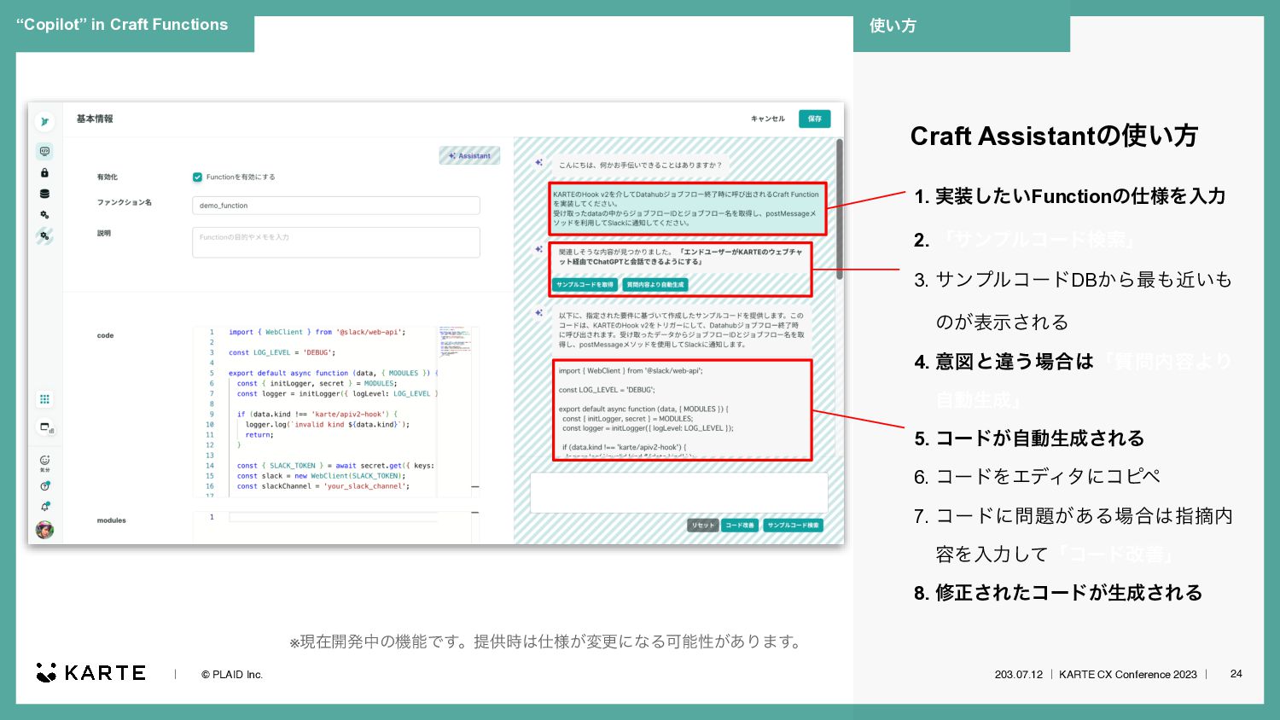Screen dimensions: 1280x720
Task: Click the 気分 smiley feedback icon
Action: pyautogui.click(x=44, y=462)
